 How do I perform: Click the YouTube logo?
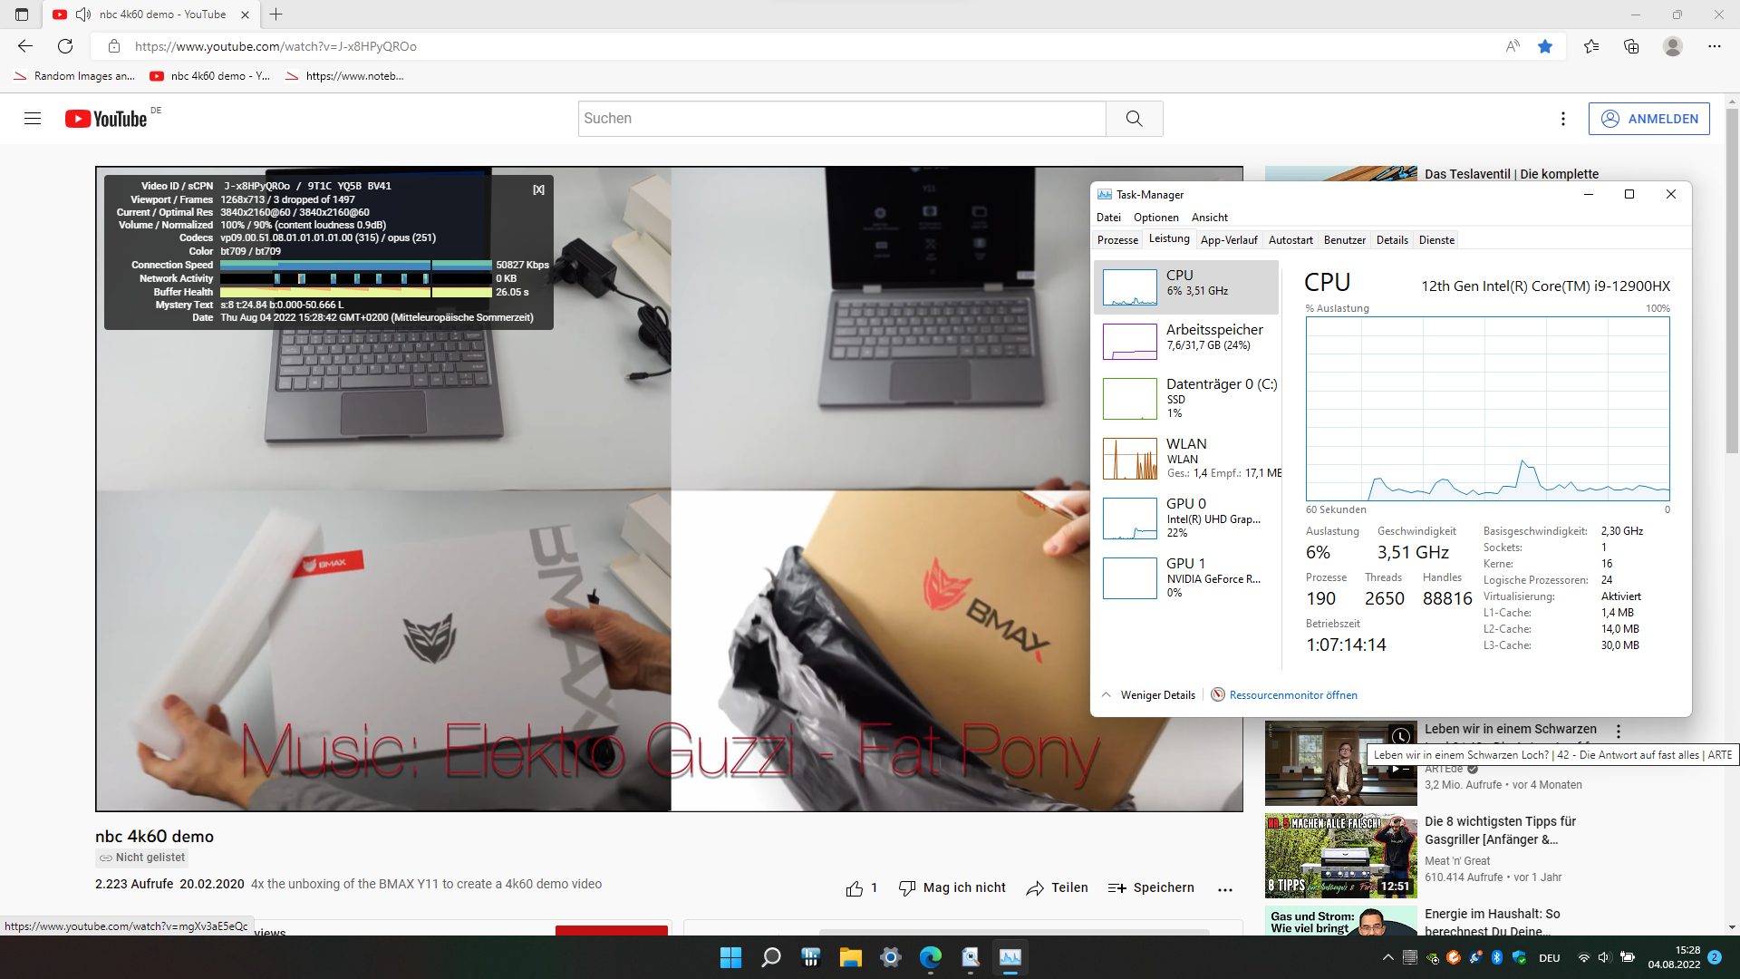pos(106,119)
